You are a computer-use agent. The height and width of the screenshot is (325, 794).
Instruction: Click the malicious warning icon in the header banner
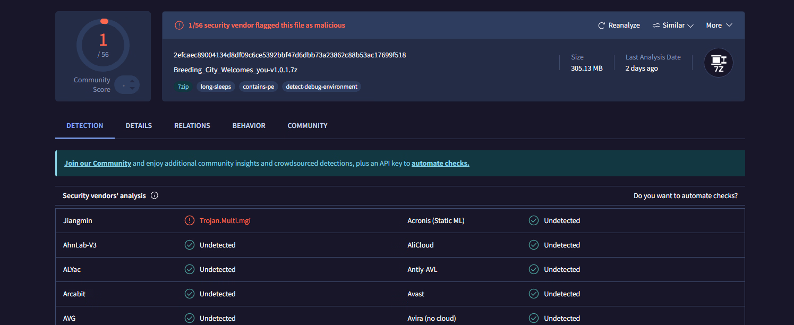tap(179, 25)
